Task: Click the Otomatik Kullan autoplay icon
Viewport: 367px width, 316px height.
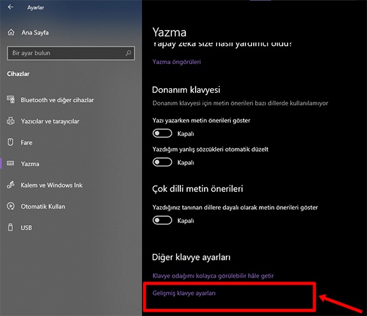Action: click(10, 206)
